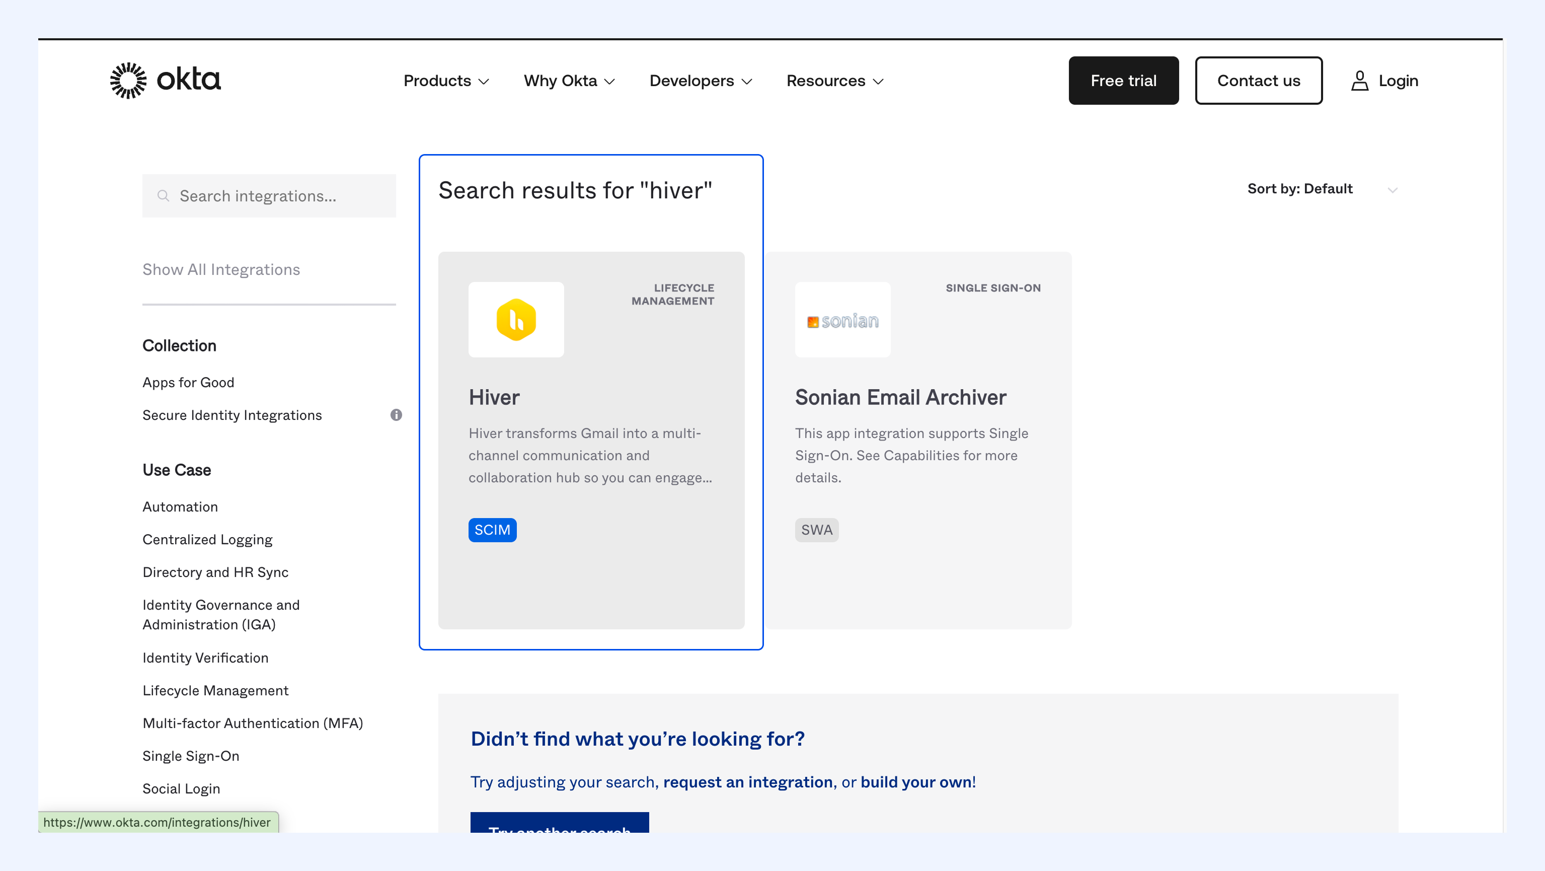The height and width of the screenshot is (871, 1545).
Task: Open the Hiver integration title
Action: [494, 397]
